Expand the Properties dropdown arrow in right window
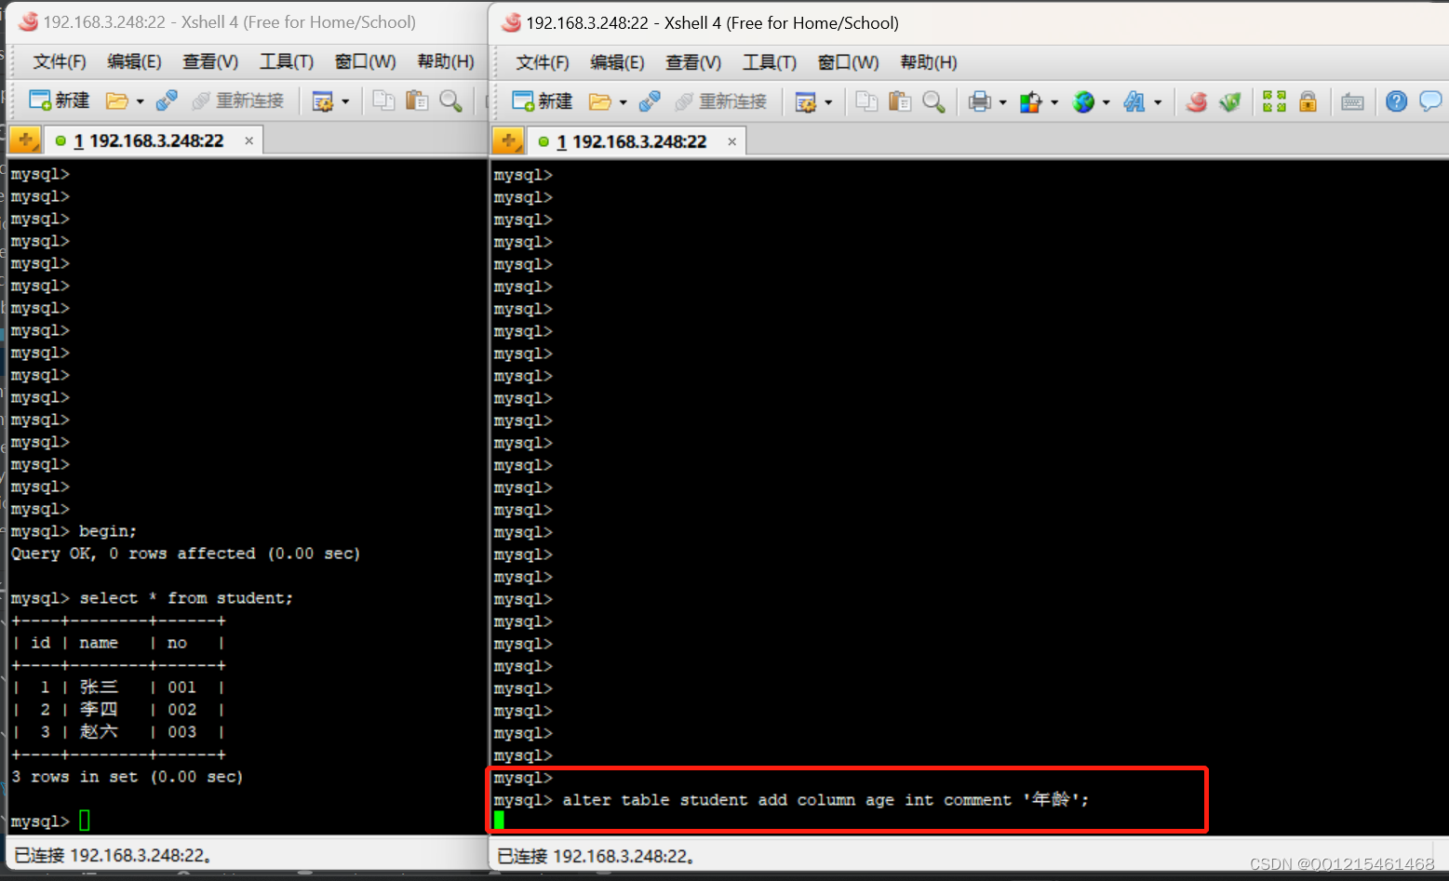 click(828, 102)
